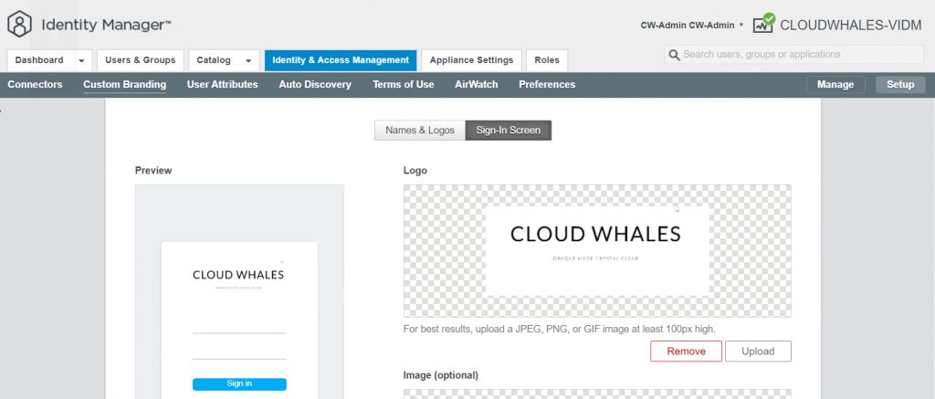Go to the Users & Groups tab
The width and height of the screenshot is (935, 399).
(140, 60)
